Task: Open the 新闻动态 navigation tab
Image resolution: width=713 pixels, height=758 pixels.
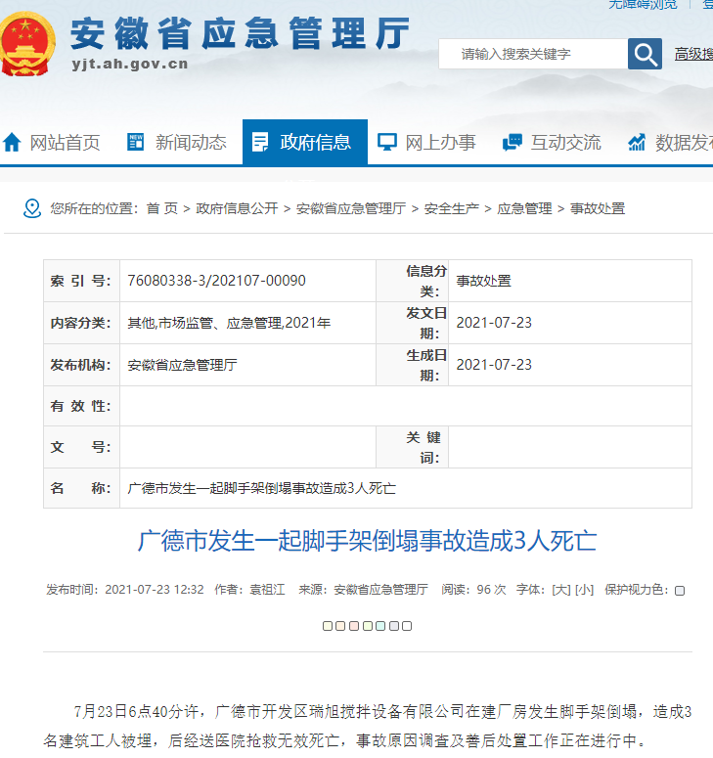Action: click(191, 143)
